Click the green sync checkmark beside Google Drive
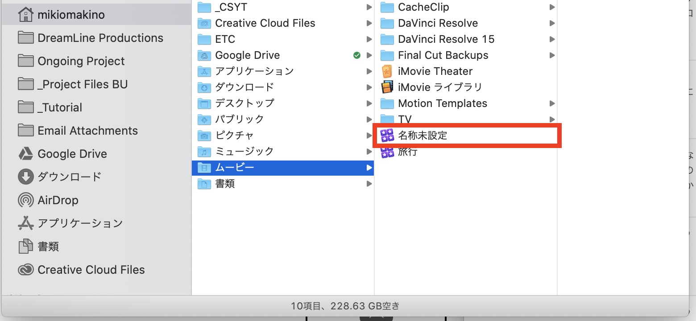This screenshot has width=696, height=321. pos(356,55)
